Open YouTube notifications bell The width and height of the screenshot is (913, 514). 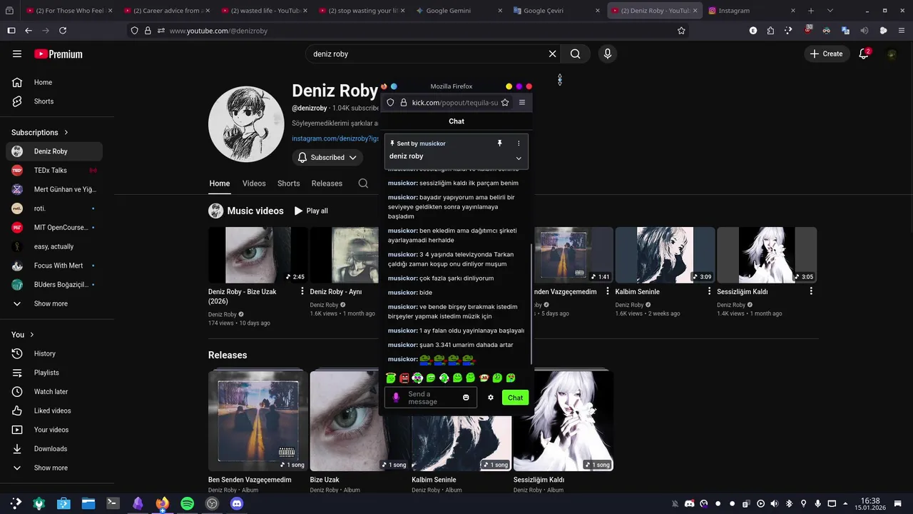coord(864,54)
